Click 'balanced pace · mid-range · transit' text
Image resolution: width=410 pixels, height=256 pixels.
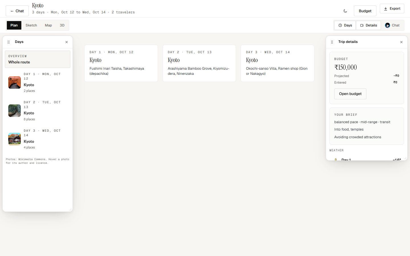[x=362, y=122]
